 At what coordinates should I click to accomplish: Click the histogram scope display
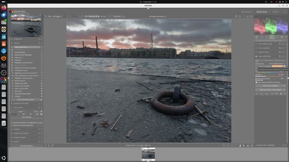click(x=271, y=26)
